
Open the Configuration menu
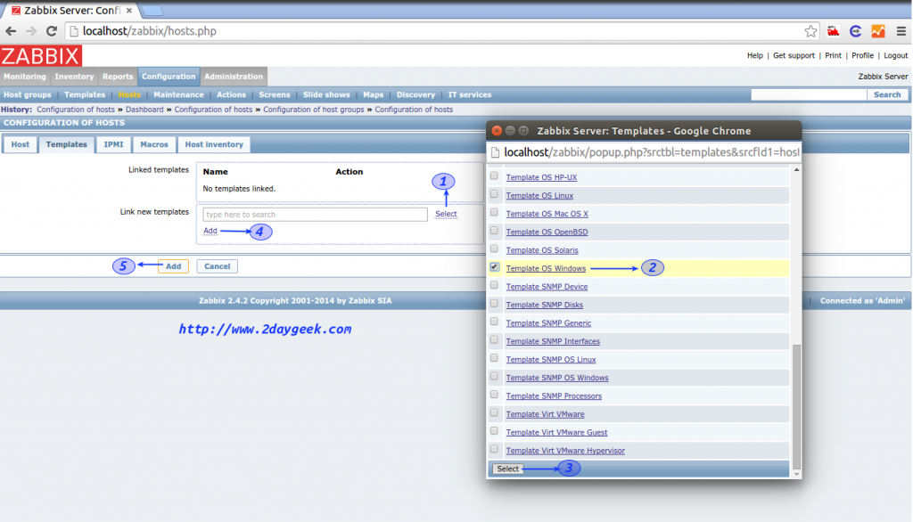(x=168, y=76)
